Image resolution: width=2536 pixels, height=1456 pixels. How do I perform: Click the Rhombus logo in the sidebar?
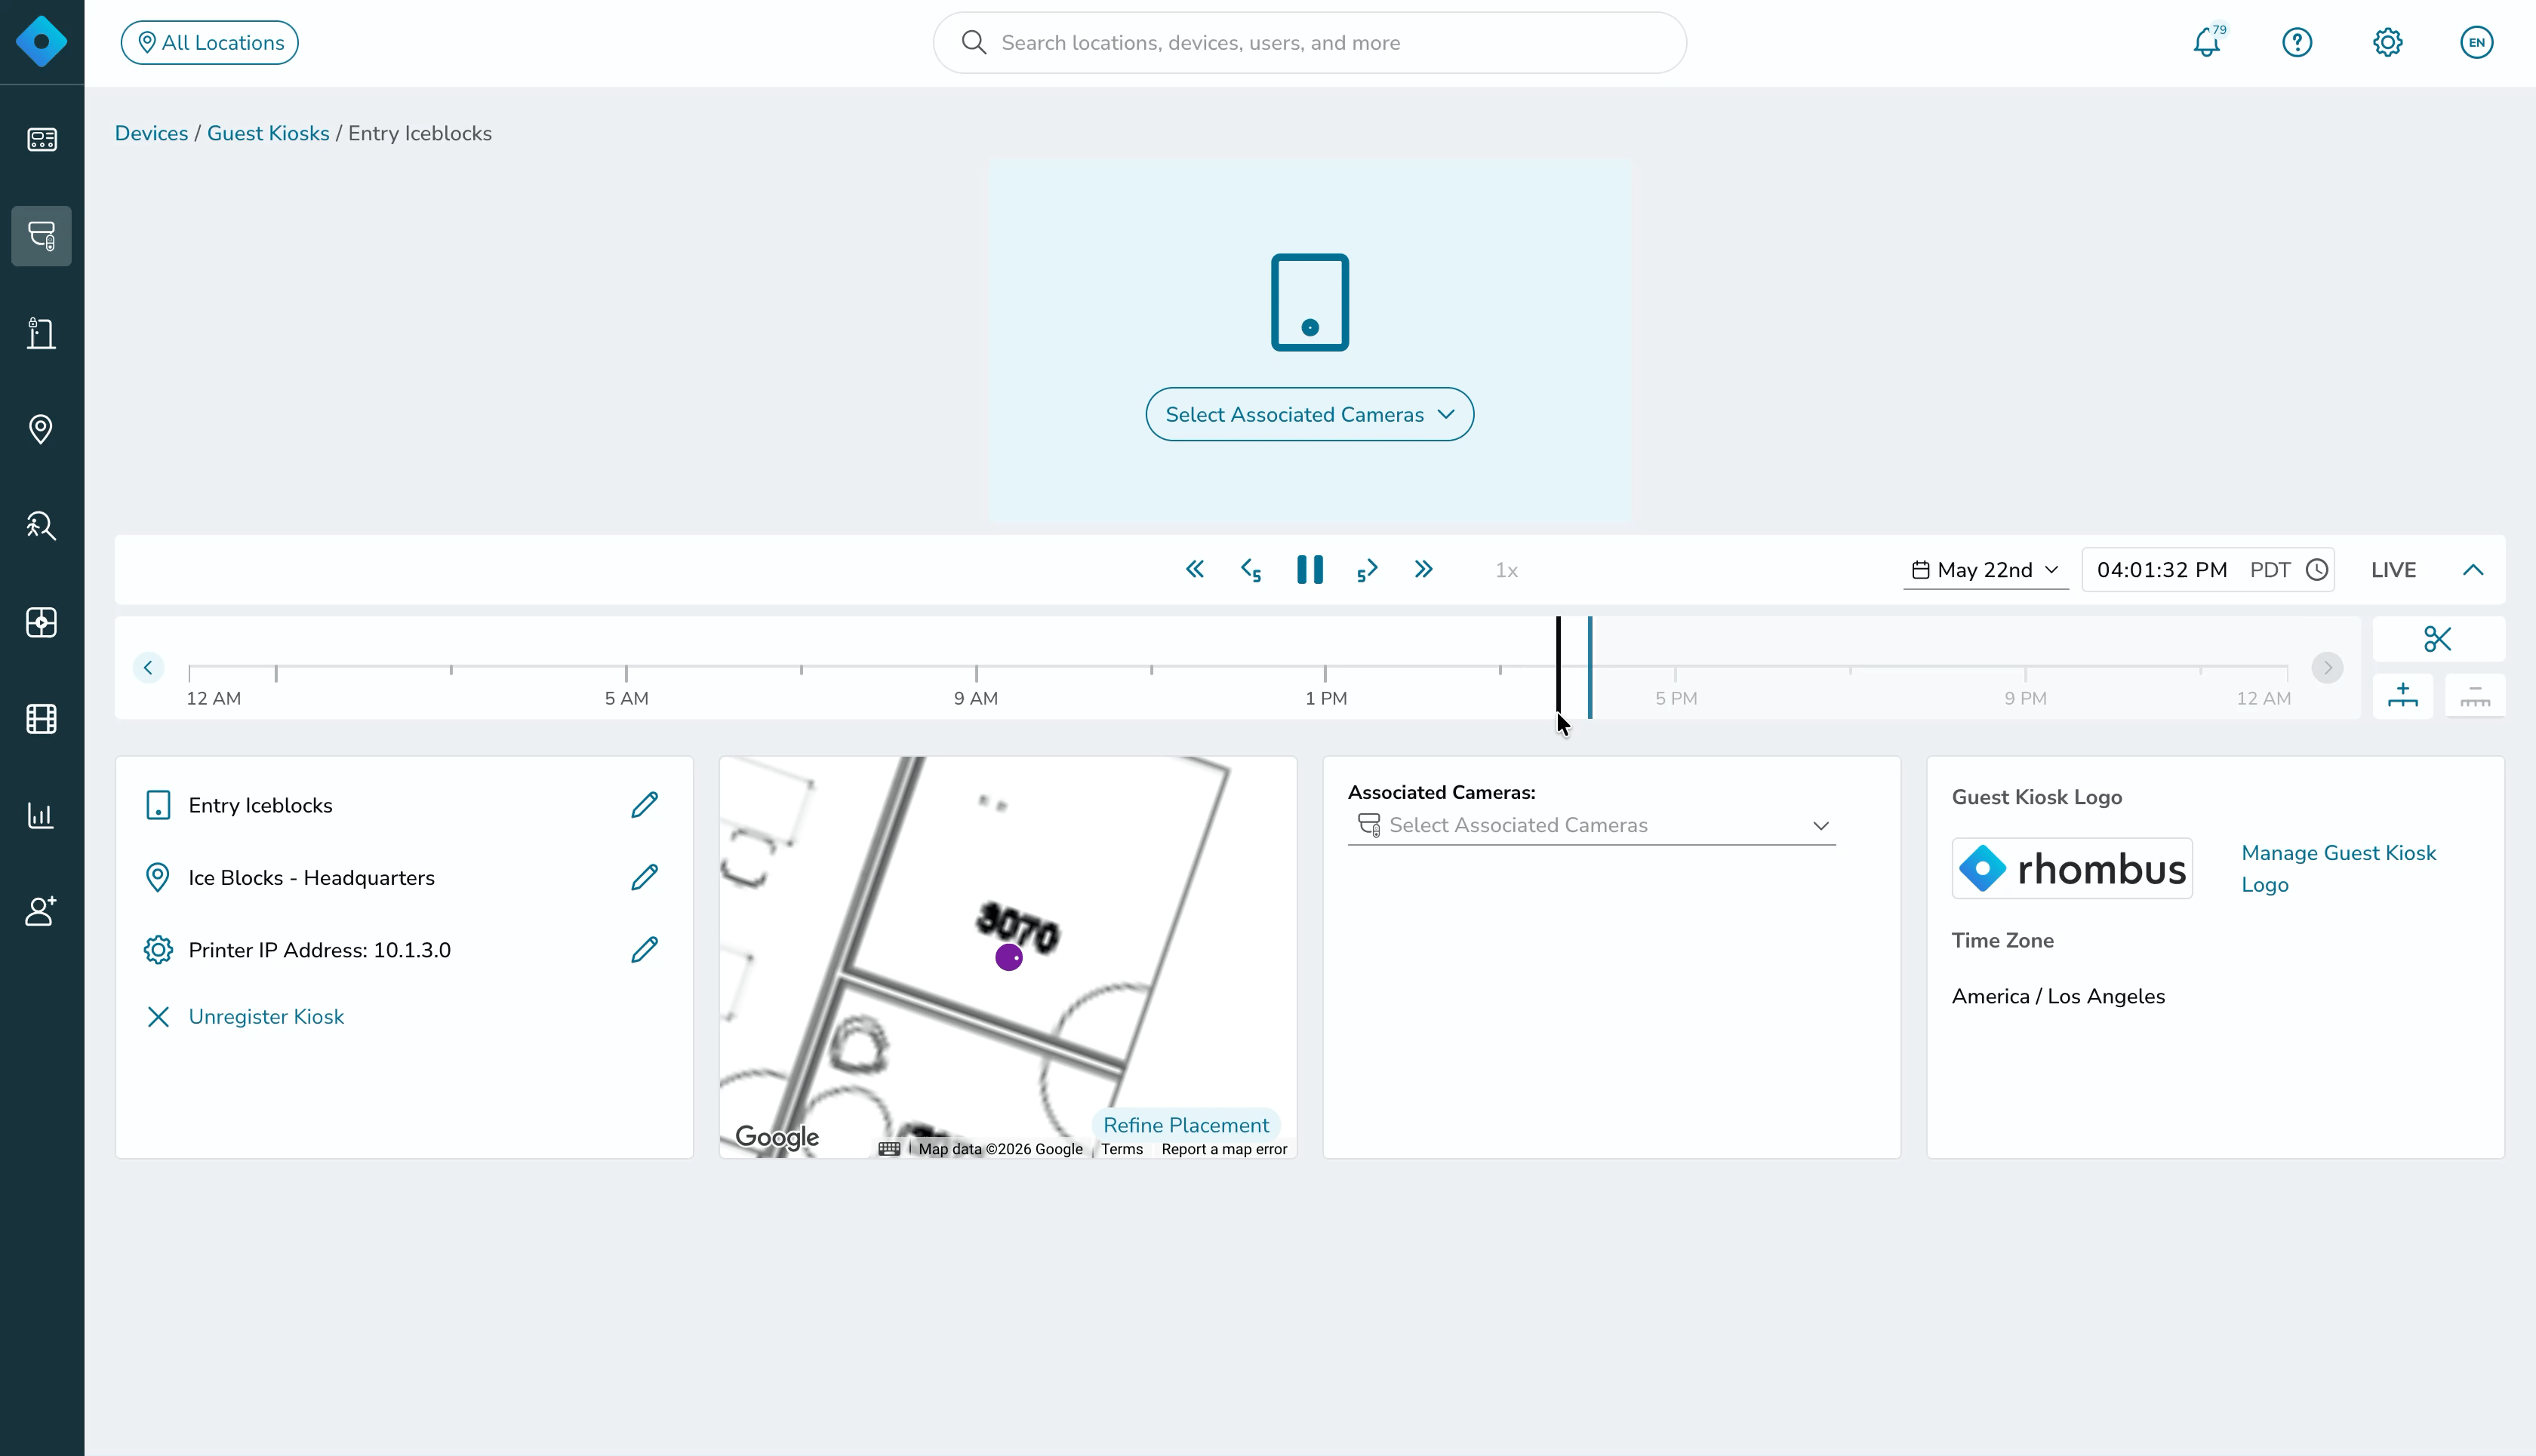click(41, 42)
